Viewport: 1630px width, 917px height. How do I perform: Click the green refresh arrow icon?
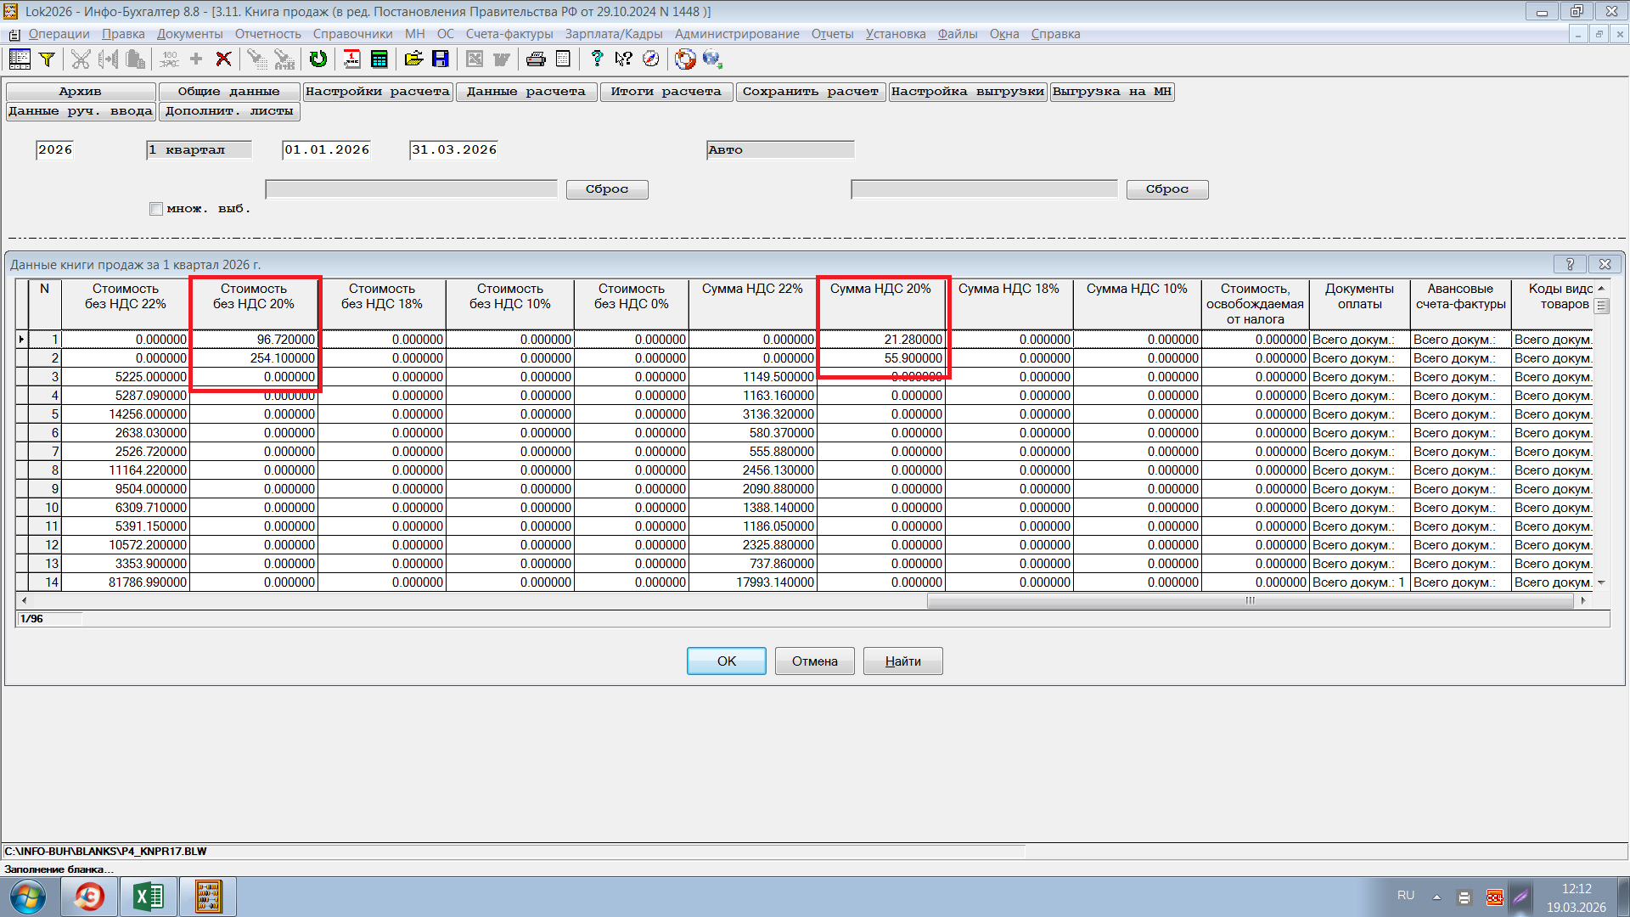pyautogui.click(x=318, y=59)
